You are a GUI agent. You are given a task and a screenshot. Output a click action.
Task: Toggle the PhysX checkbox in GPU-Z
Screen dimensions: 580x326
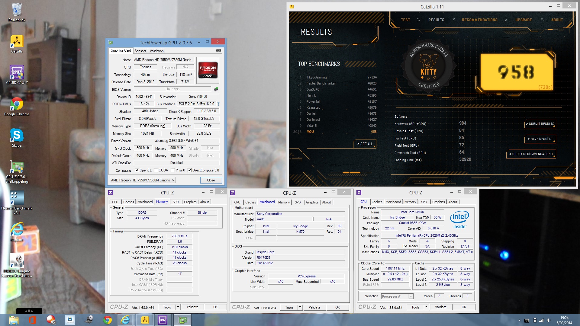point(173,170)
